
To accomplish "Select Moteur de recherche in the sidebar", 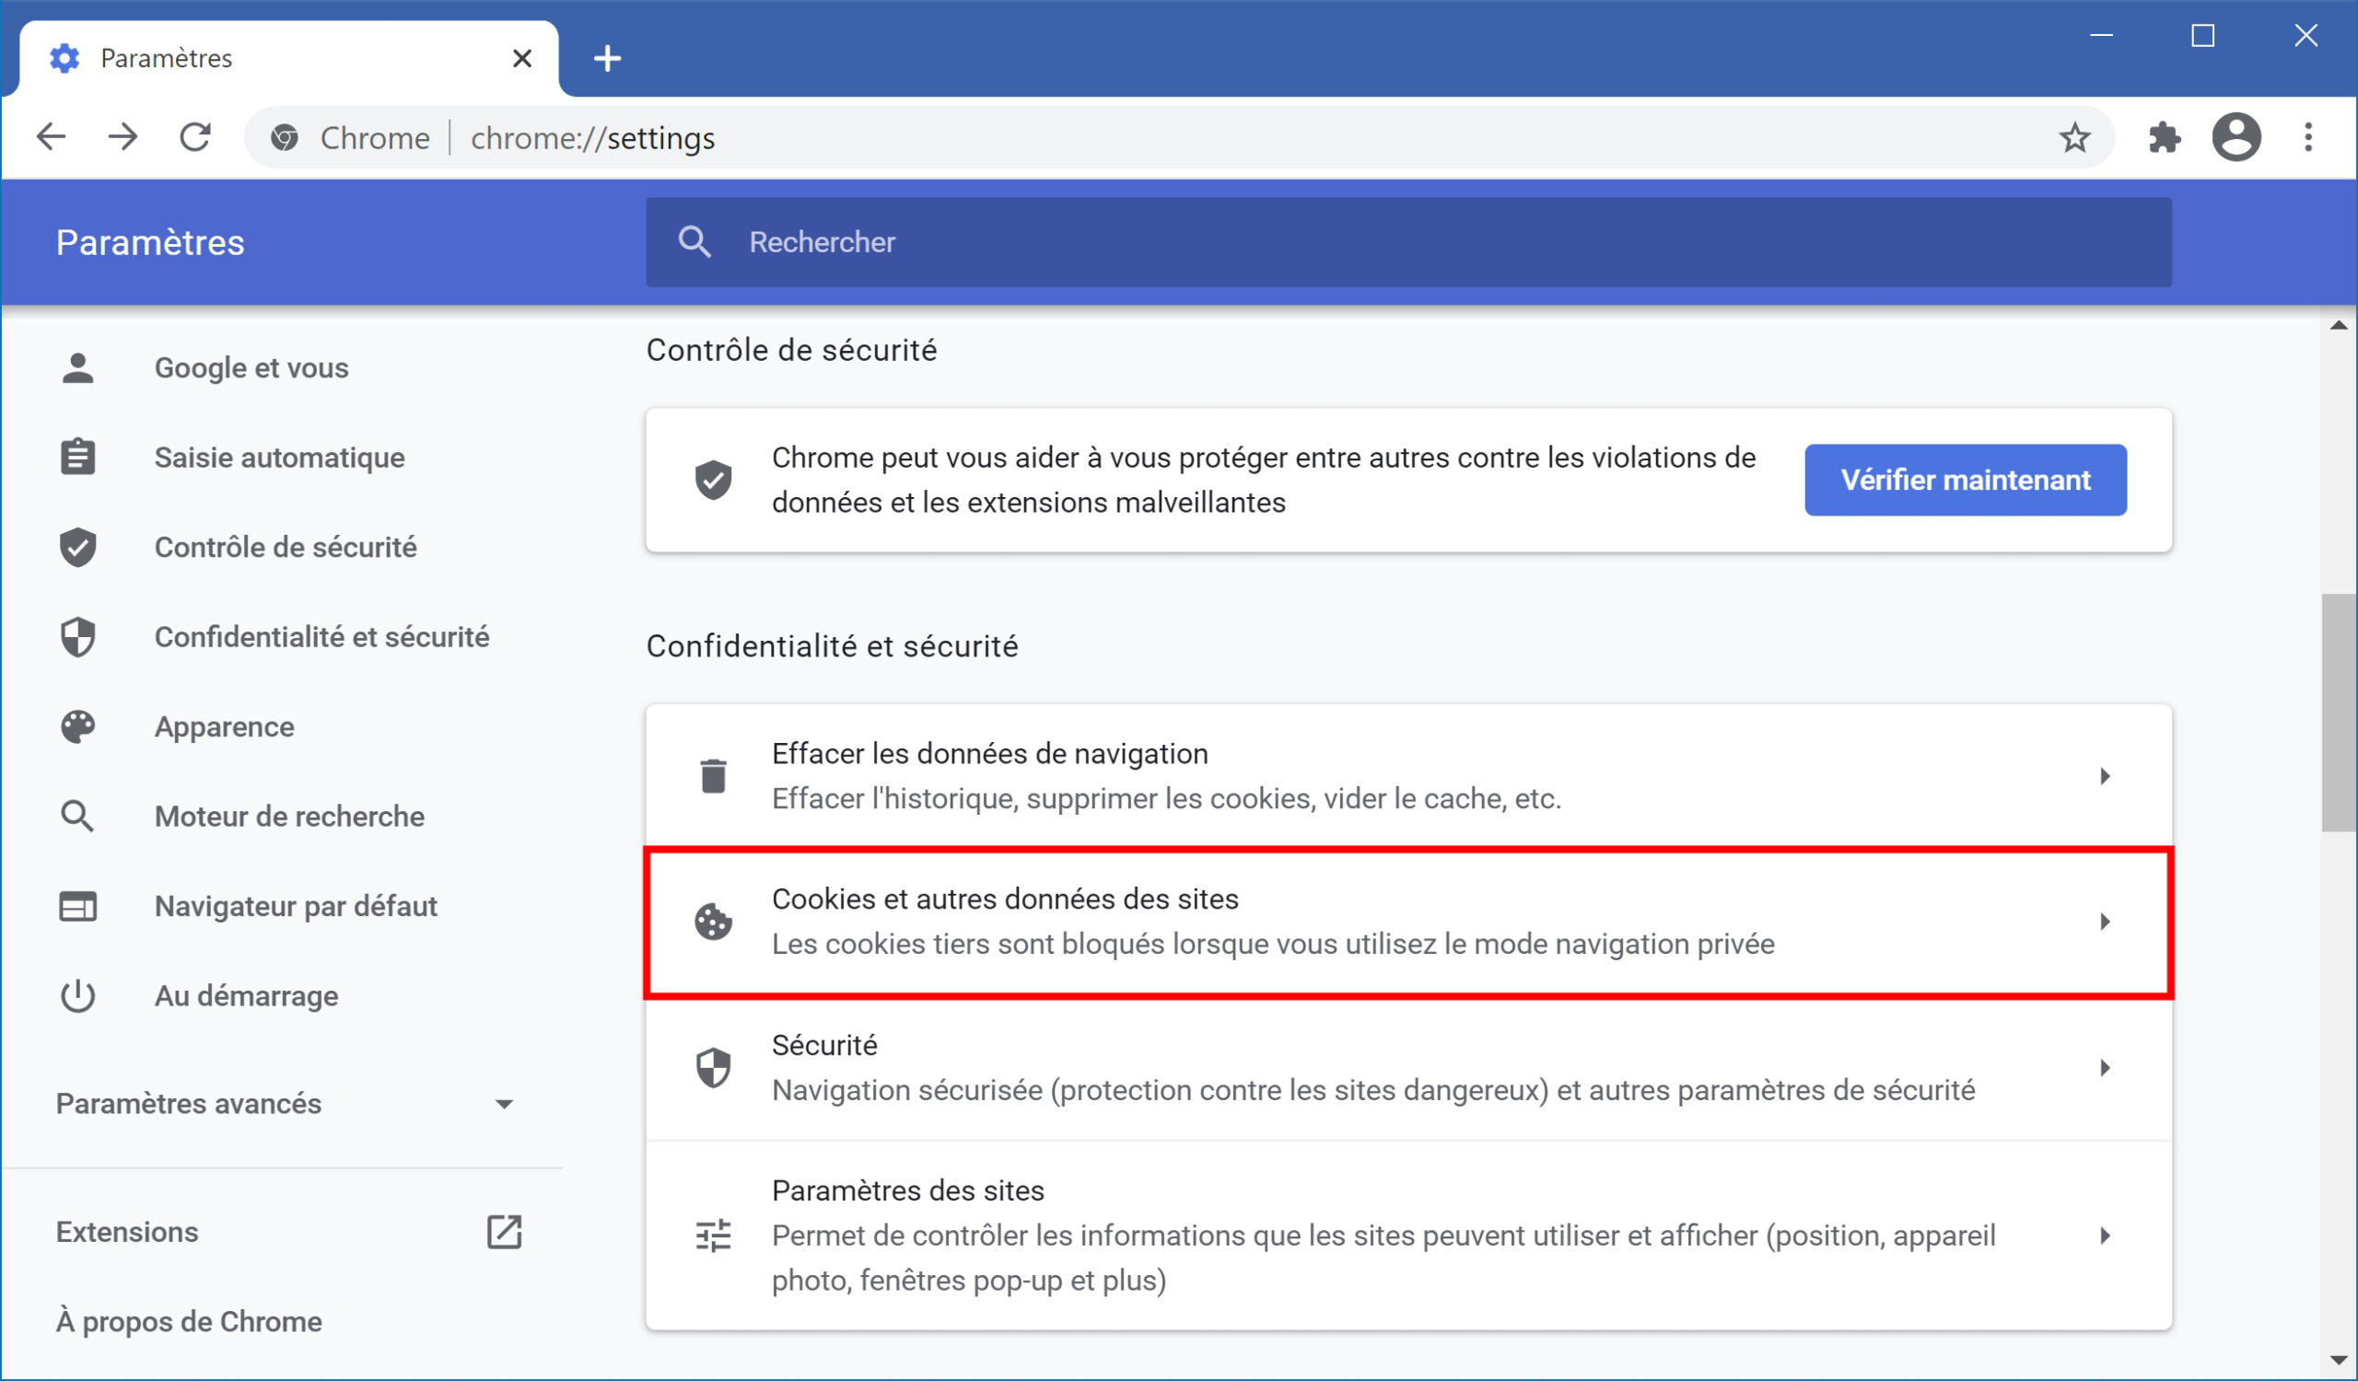I will tap(289, 817).
